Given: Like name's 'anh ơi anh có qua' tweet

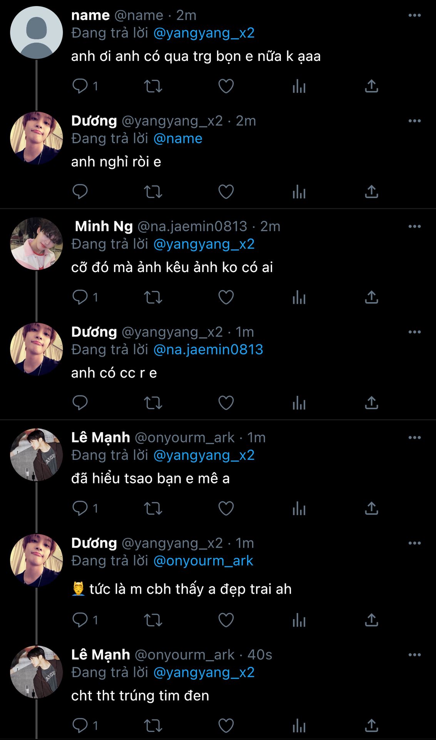Looking at the screenshot, I should pos(226,86).
